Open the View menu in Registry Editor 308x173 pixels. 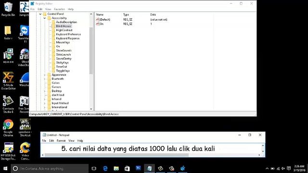tap(48, 9)
